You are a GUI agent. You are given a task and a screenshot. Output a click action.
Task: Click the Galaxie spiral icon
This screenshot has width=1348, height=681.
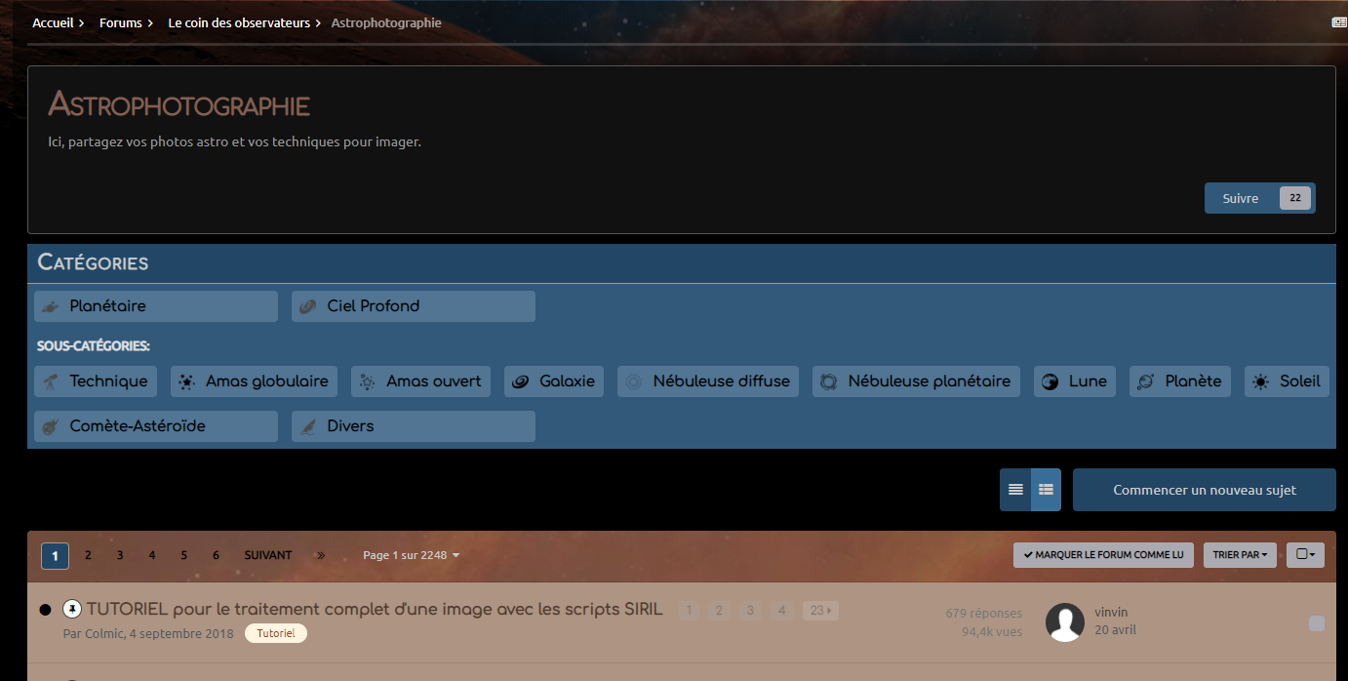[x=520, y=381]
